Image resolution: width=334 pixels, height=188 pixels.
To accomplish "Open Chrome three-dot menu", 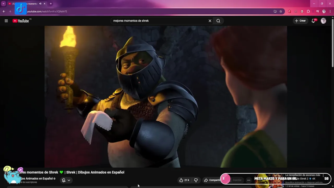I will pyautogui.click(x=330, y=11).
